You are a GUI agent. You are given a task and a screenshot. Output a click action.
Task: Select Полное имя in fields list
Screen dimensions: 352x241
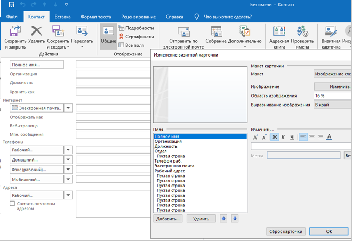point(200,136)
